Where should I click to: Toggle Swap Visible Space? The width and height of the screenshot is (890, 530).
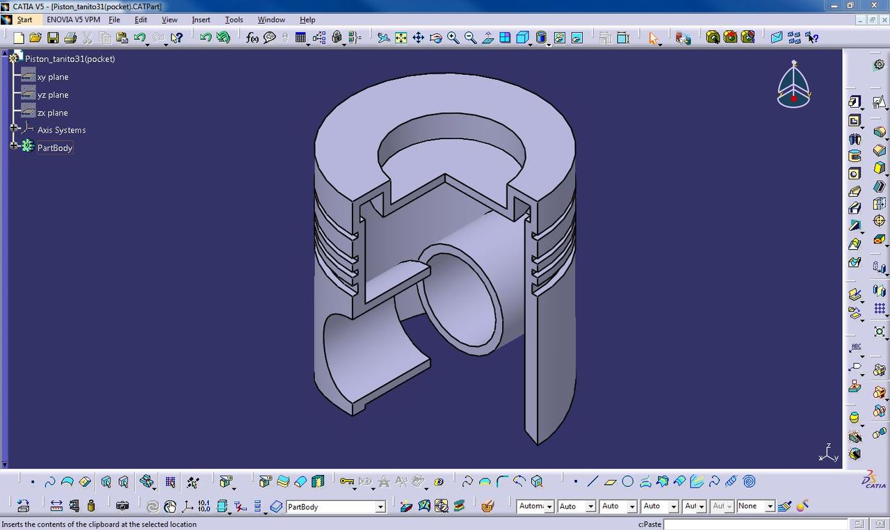point(576,38)
